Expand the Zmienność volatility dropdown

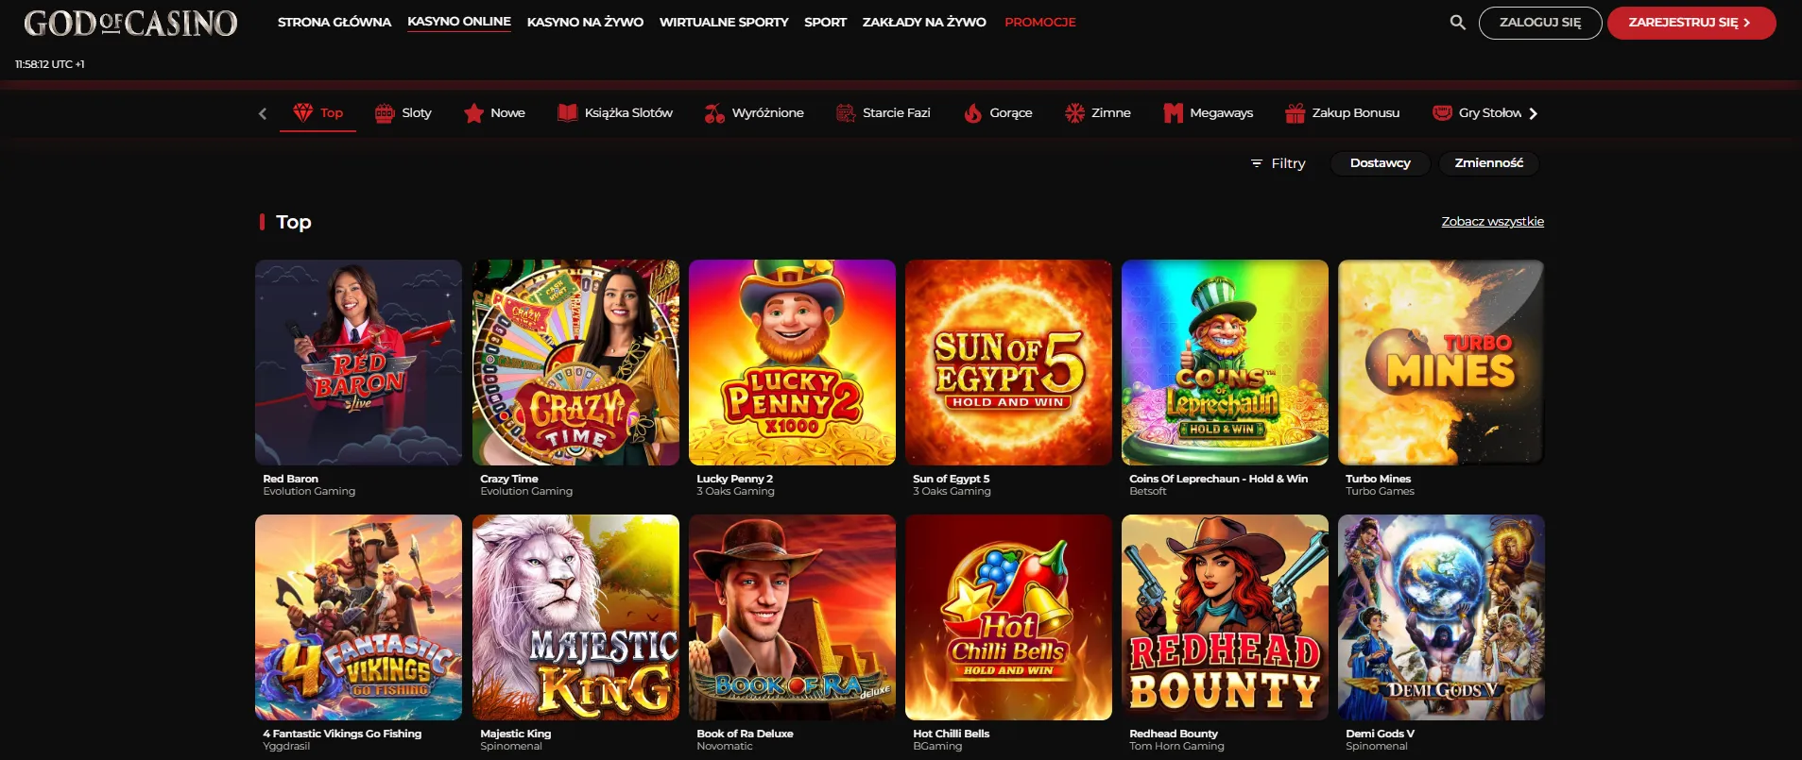[1488, 163]
